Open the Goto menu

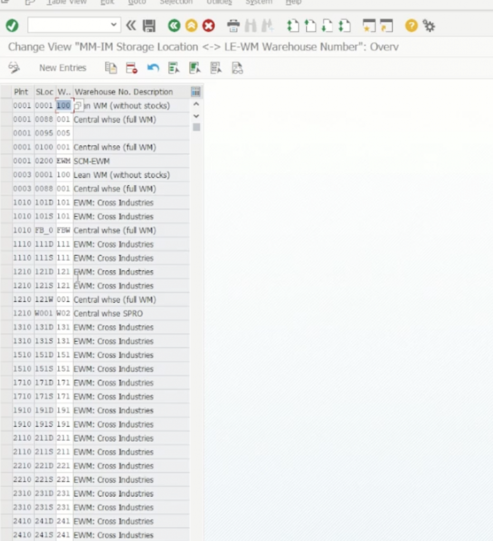(137, 3)
